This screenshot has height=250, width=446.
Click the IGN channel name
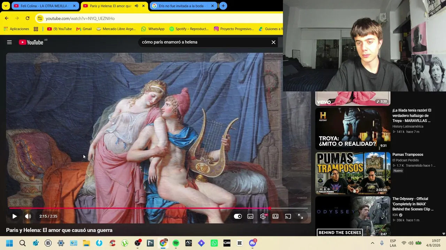tap(395, 215)
